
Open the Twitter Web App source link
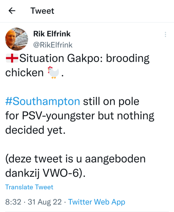click(x=96, y=202)
